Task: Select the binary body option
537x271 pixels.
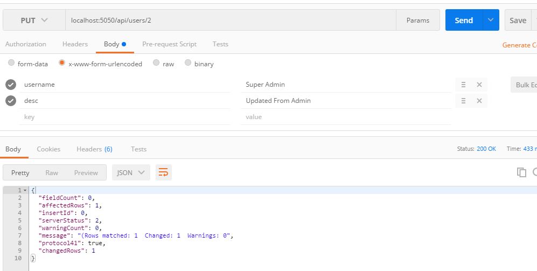Action: point(188,63)
